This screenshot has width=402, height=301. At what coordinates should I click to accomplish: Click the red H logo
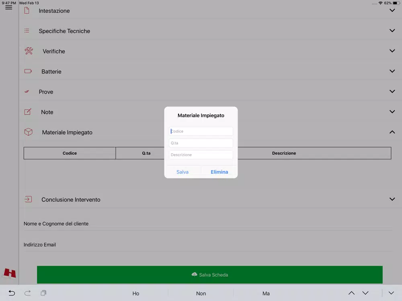(10, 273)
